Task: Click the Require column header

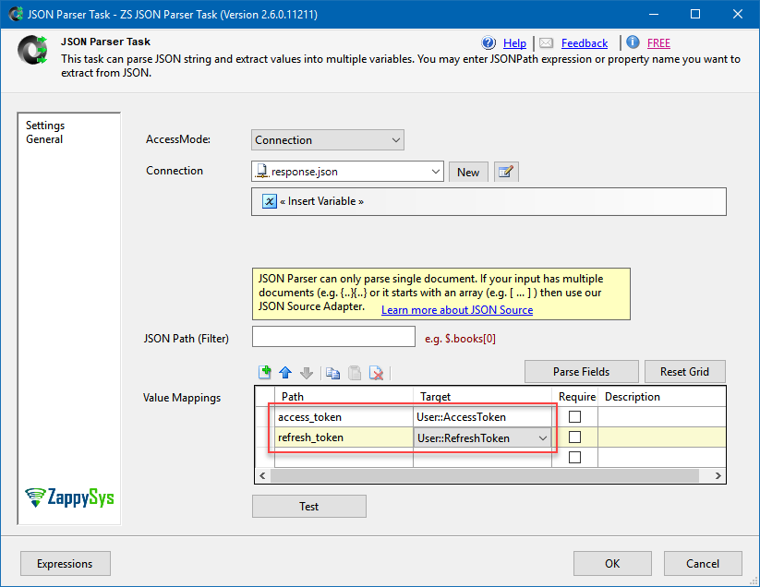Action: (x=574, y=397)
